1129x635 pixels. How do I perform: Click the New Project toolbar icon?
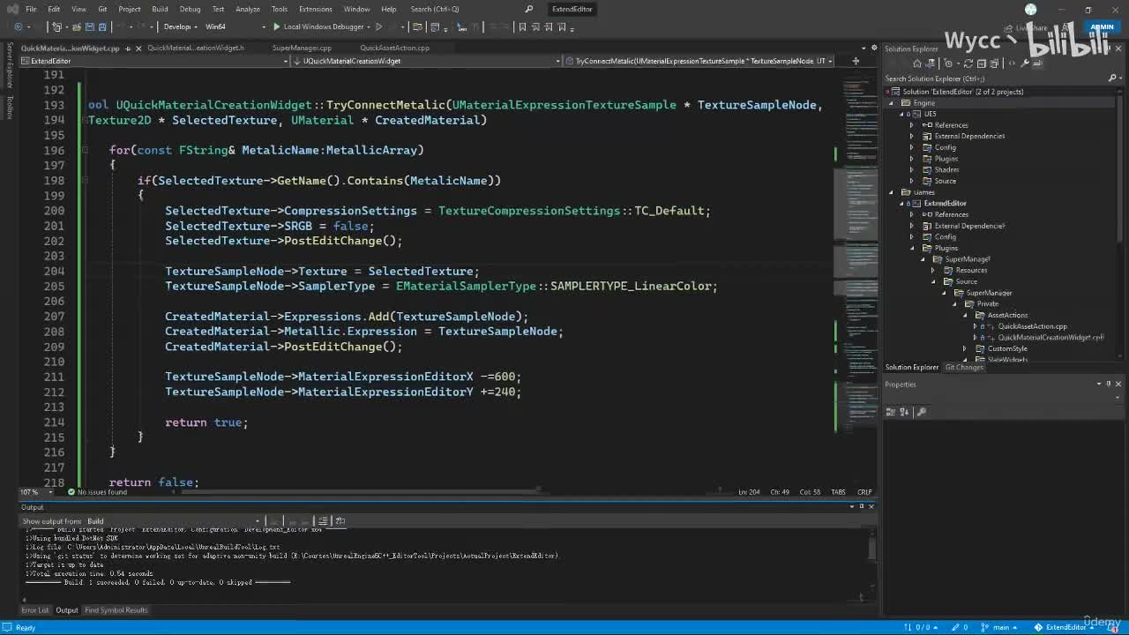click(58, 26)
